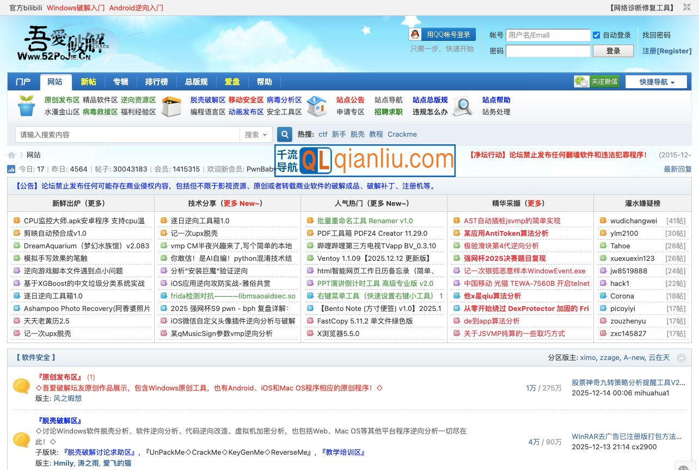699x470 pixels.
Task: Click the blue bar-chart statistics icon before 今日
Action: (11, 169)
